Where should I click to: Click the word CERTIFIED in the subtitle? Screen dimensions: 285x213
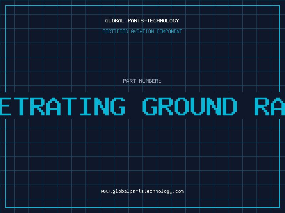(x=115, y=31)
